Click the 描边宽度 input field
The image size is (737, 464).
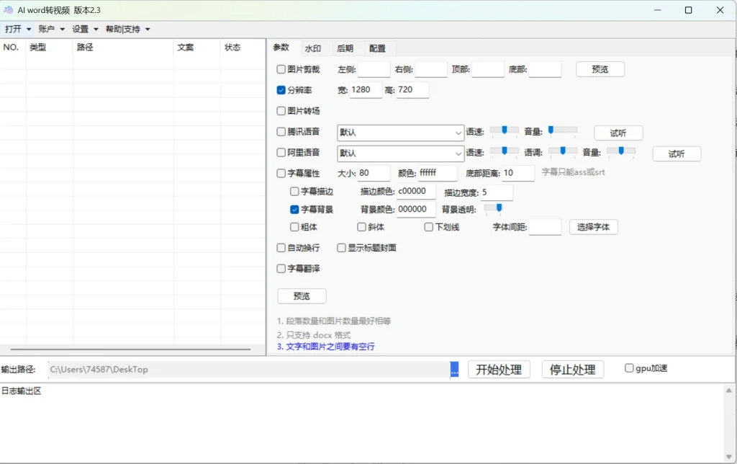497,192
